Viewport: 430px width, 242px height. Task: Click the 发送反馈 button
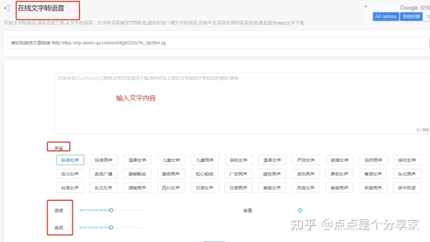tap(411, 17)
